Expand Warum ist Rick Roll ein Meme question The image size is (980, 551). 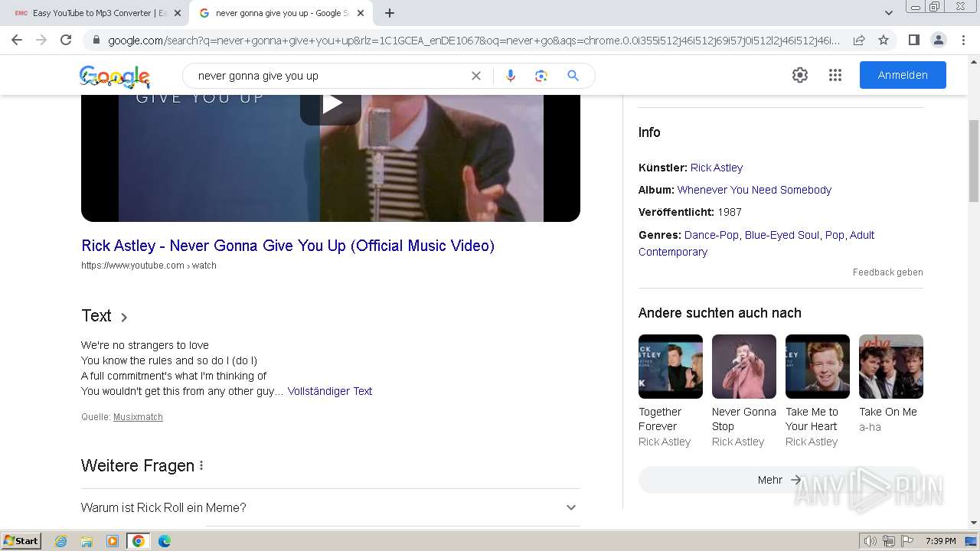tap(331, 507)
